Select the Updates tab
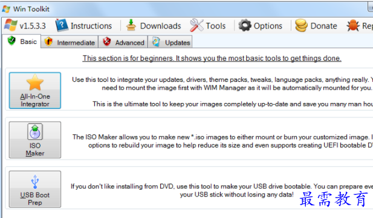The width and height of the screenshot is (373, 218). click(x=170, y=42)
